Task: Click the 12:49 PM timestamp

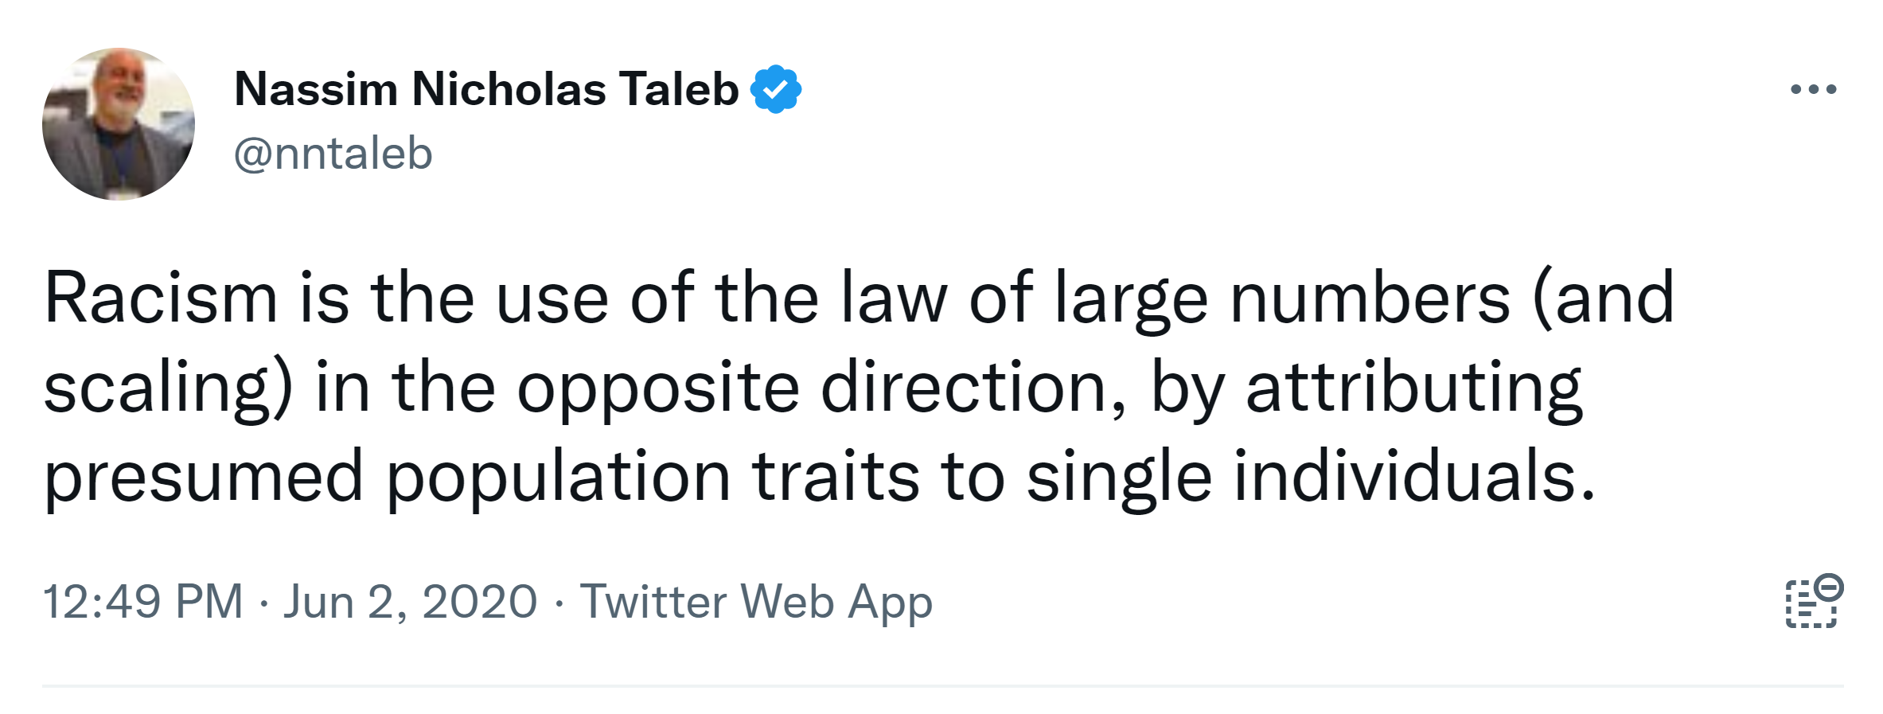Action: point(142,601)
